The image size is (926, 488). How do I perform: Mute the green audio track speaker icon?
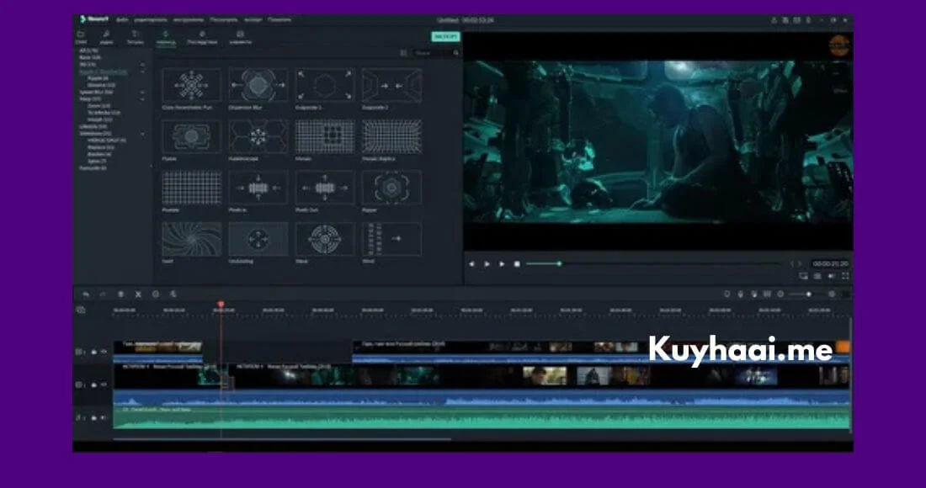coord(104,418)
